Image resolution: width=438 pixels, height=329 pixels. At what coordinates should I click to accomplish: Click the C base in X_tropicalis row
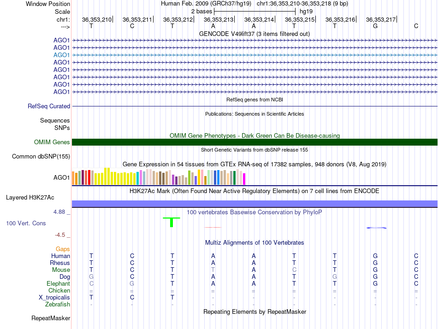coord(132,298)
